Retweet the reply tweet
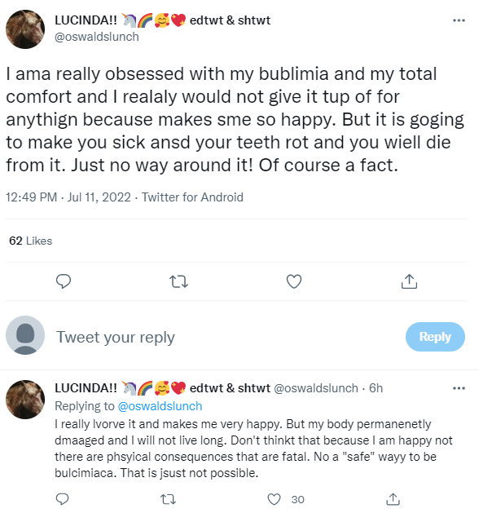Screen dimensions: 479x513 pos(169,499)
